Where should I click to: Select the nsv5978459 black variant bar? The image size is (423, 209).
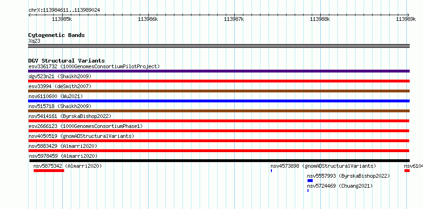point(219,161)
